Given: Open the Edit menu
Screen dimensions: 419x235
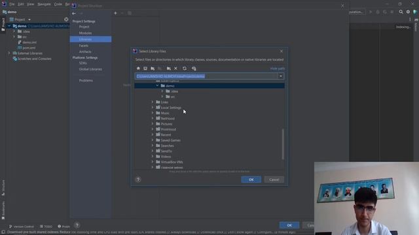Looking at the screenshot, I should (20, 5).
